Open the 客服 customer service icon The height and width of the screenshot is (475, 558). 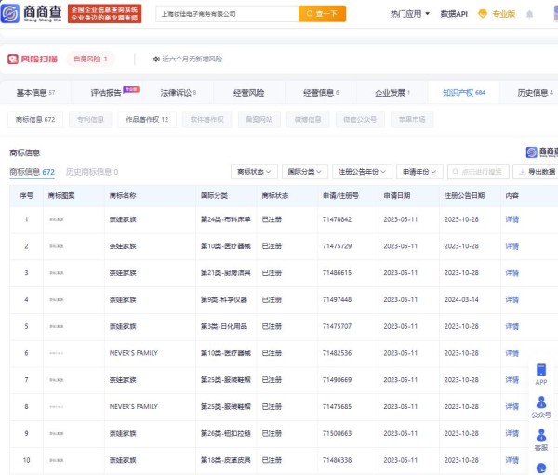coord(540,439)
